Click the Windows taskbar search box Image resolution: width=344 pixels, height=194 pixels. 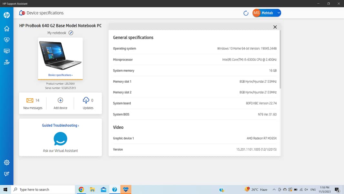coord(44,189)
